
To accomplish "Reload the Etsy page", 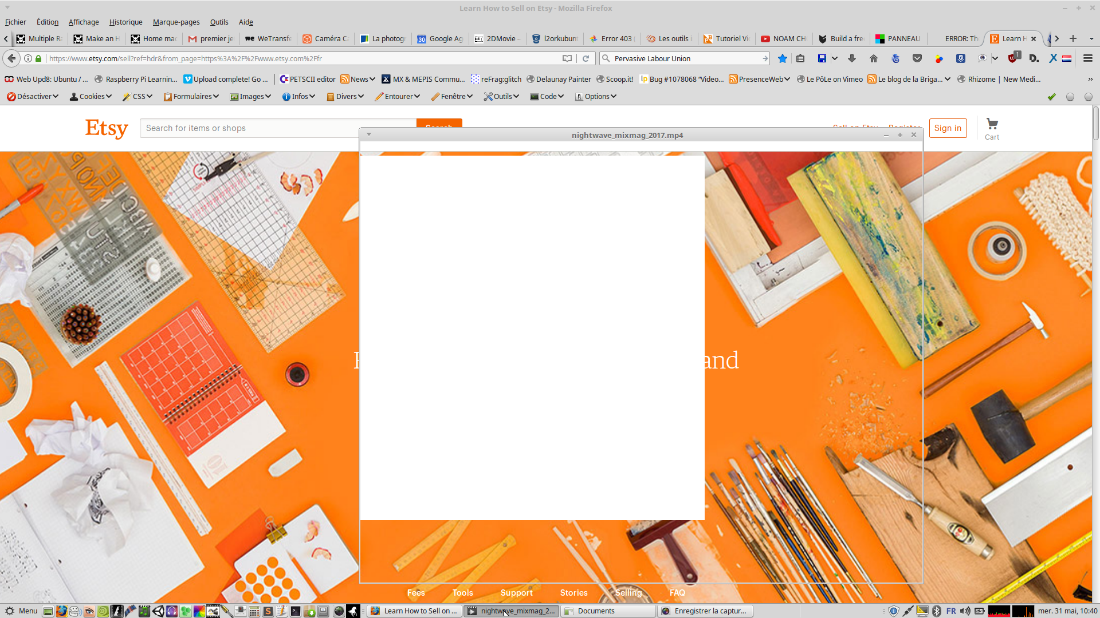I will [x=586, y=58].
